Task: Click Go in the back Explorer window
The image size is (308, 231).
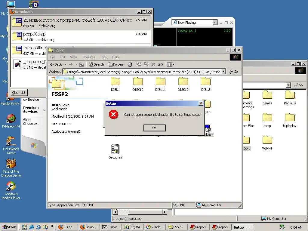Action: (299, 85)
